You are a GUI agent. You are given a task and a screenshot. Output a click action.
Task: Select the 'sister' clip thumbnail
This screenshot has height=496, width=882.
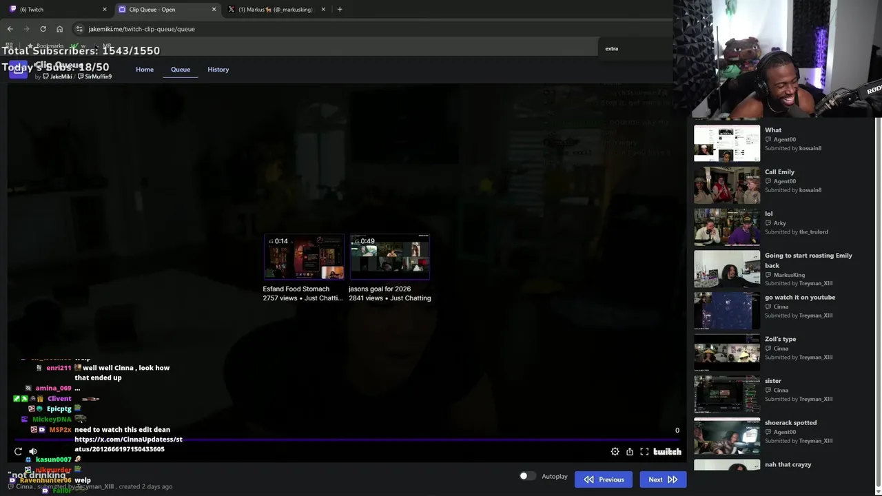coord(727,394)
